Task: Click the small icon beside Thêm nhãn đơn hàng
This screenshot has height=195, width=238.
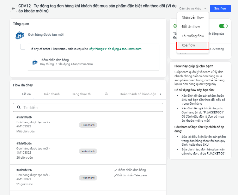Action: (35, 62)
